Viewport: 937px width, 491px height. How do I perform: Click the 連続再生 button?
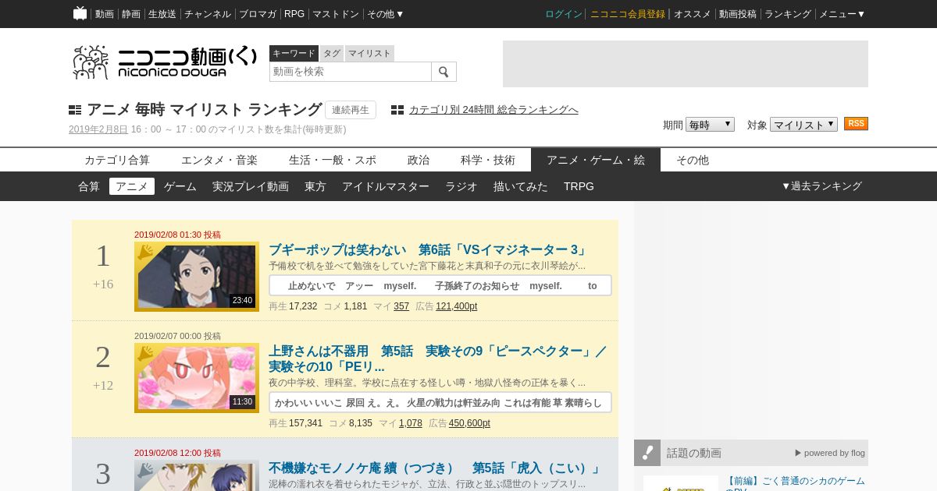[x=351, y=110]
